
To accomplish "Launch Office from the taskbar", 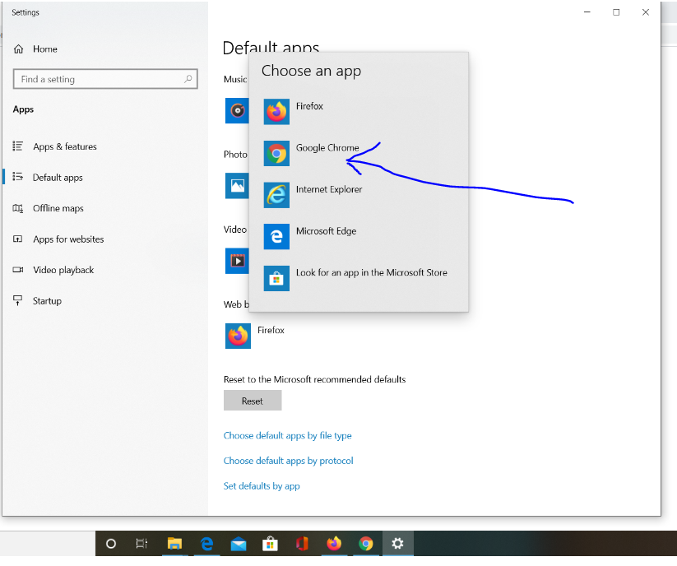I will point(302,544).
